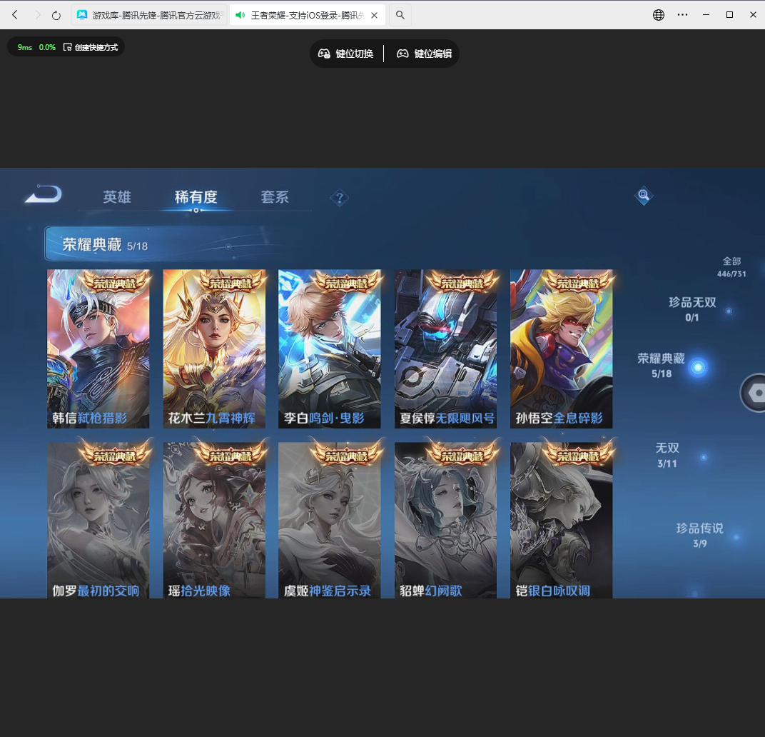This screenshot has width=765, height=737.
Task: Click the question mark help icon beside 套系
Action: [x=340, y=198]
